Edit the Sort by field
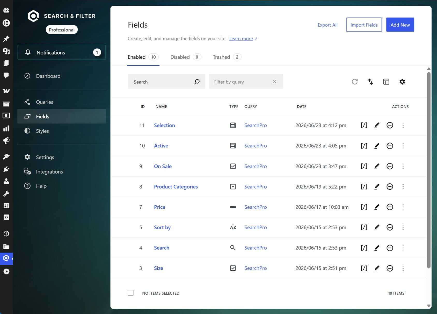437x314 pixels. tap(377, 227)
